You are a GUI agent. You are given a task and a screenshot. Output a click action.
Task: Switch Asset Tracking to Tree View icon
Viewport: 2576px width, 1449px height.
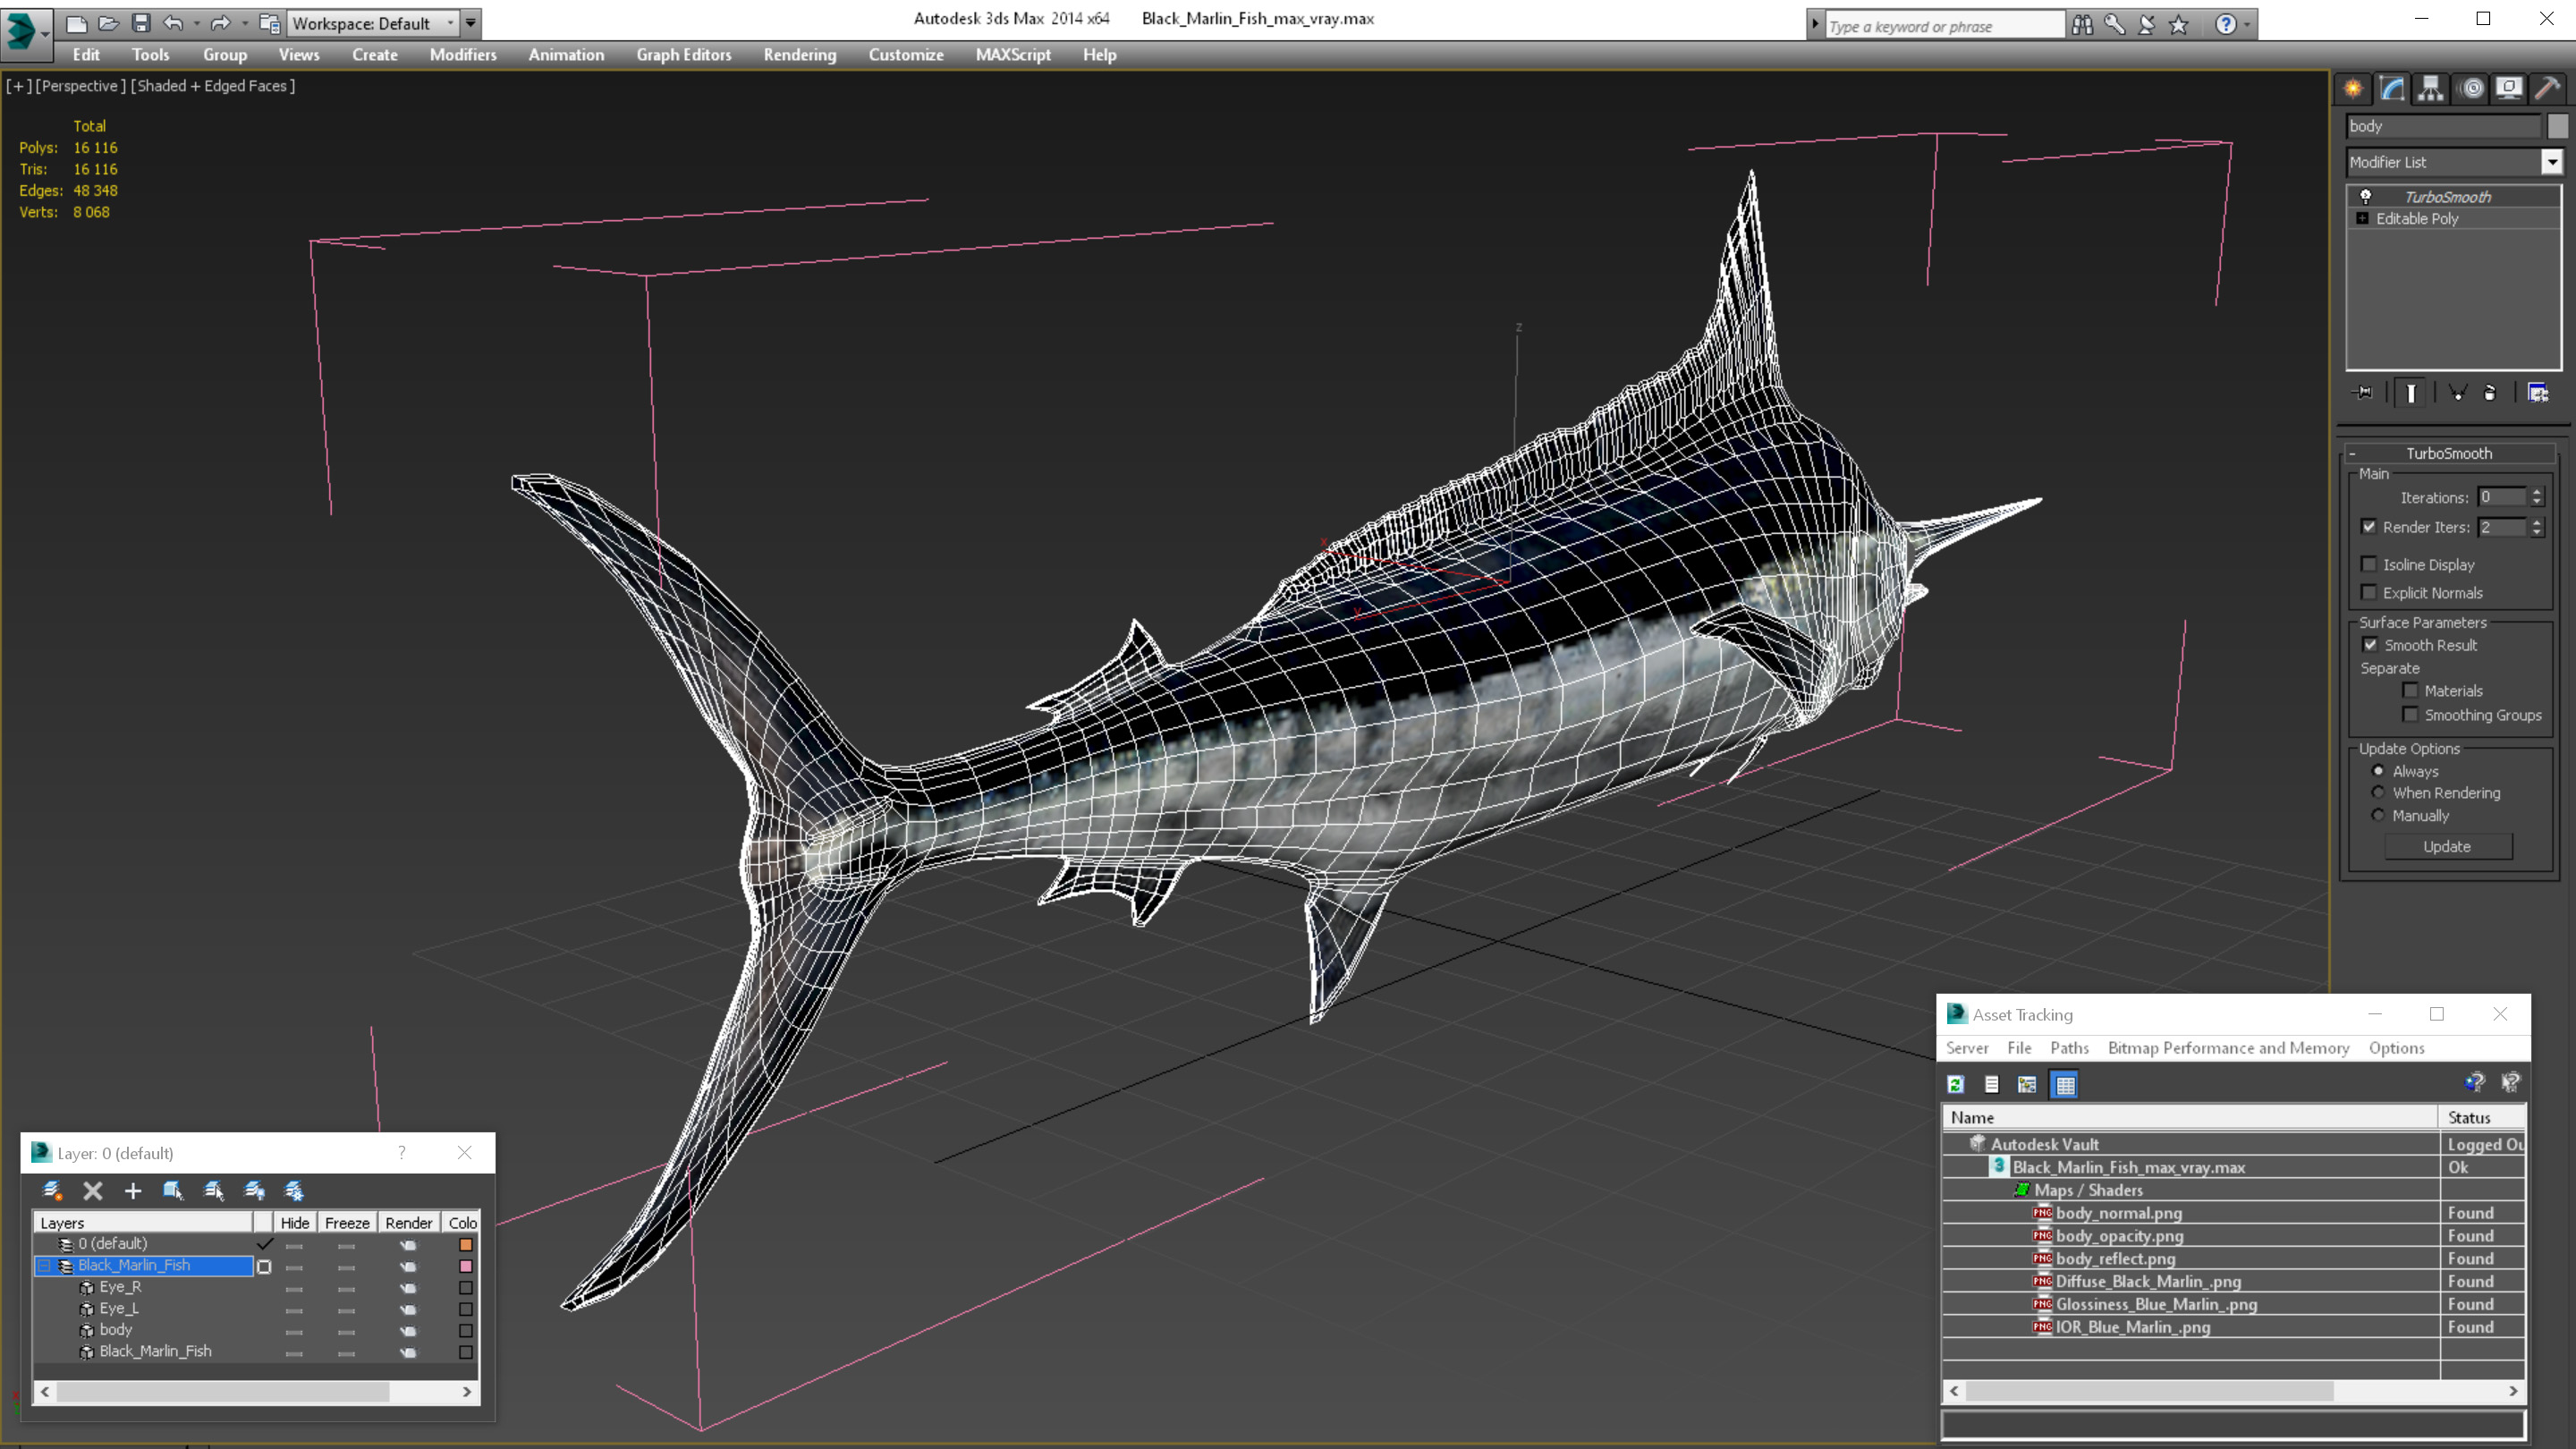[2027, 1084]
